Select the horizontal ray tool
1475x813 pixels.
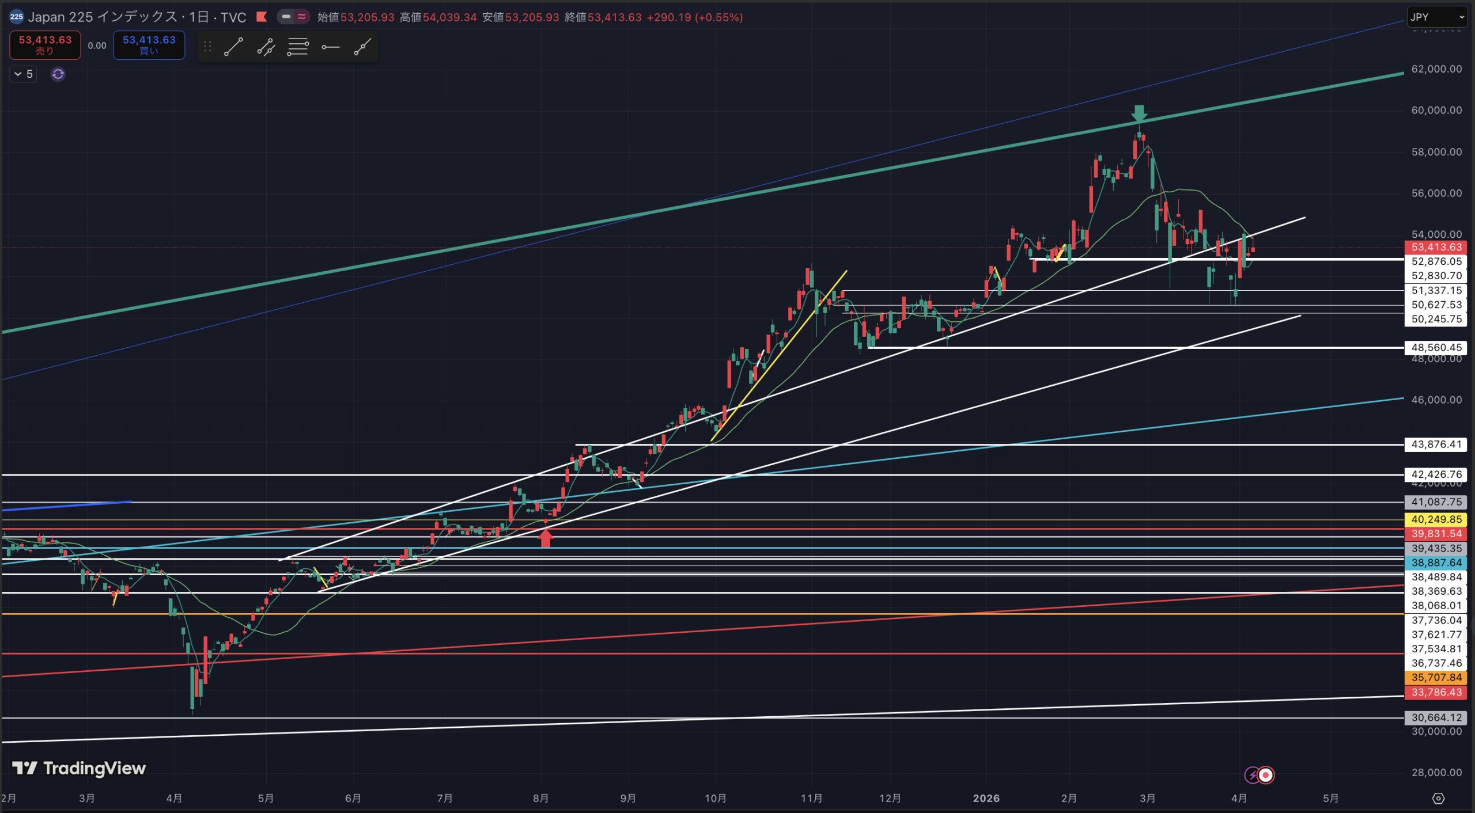point(330,47)
